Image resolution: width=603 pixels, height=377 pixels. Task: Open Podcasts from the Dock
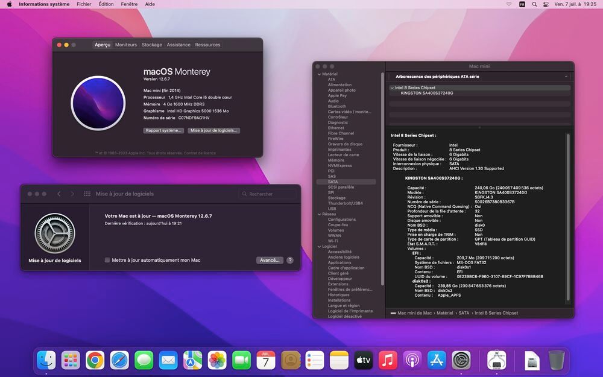pos(412,361)
